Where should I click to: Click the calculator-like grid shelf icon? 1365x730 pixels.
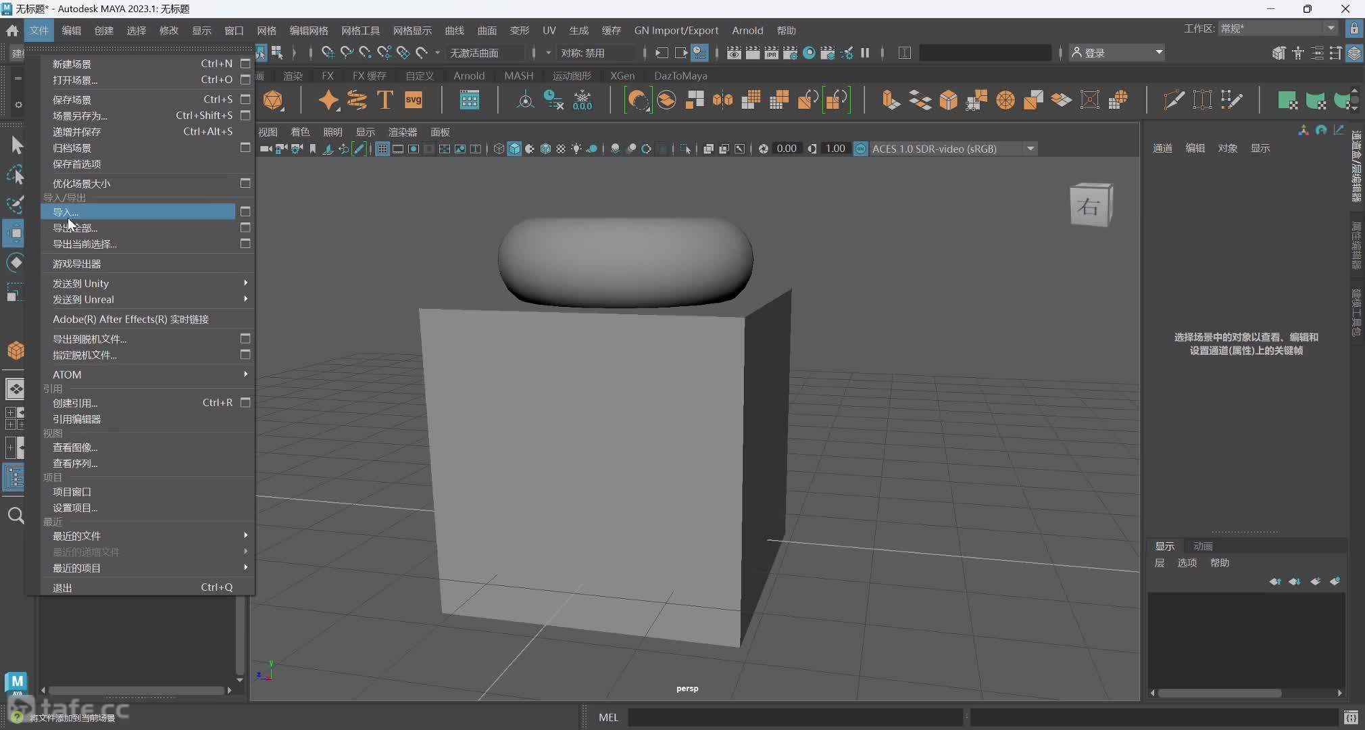coord(469,100)
